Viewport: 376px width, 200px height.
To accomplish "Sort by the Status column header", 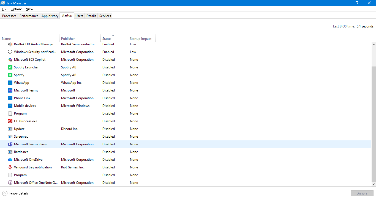I will point(115,38).
